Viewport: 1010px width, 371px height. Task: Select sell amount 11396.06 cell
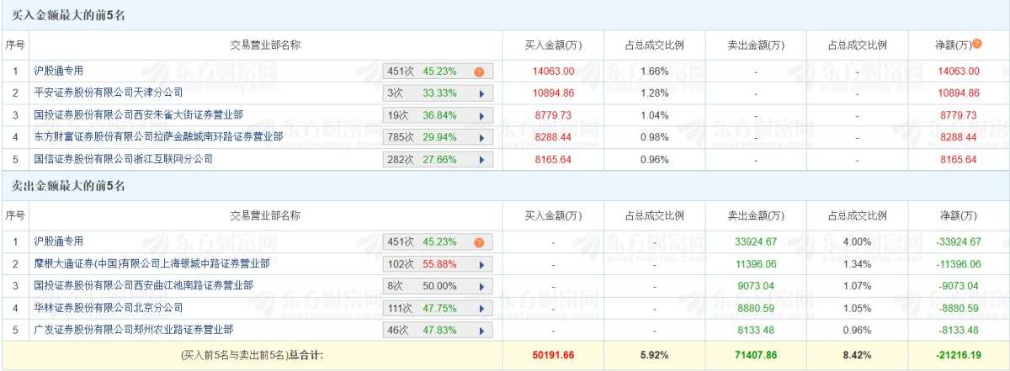point(755,264)
